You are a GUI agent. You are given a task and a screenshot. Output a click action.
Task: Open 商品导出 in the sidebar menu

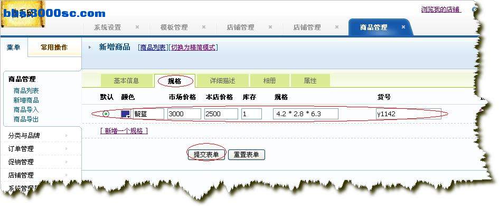click(26, 119)
